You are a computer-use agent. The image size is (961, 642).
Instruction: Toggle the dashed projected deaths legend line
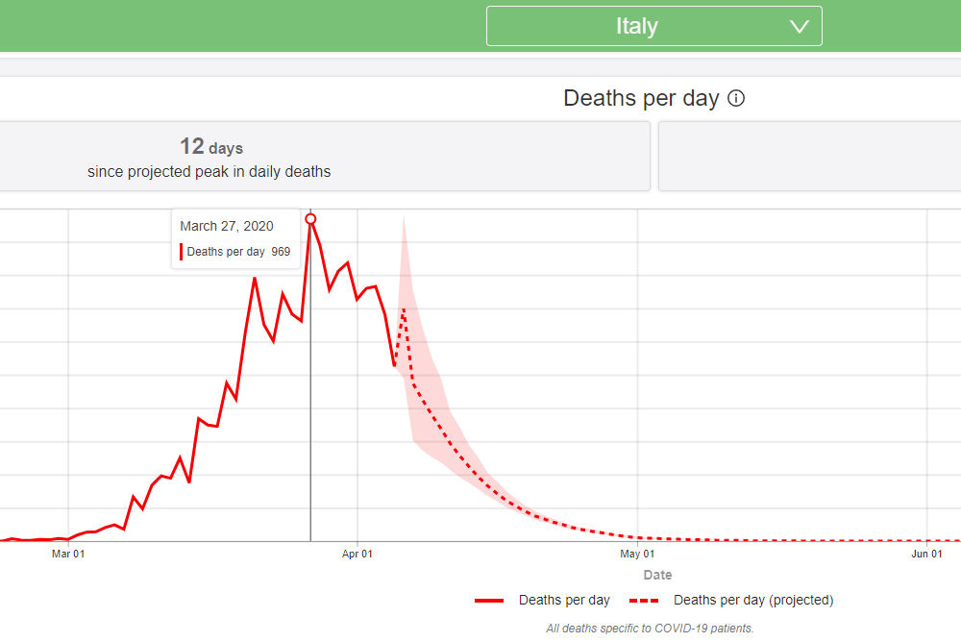tap(644, 601)
